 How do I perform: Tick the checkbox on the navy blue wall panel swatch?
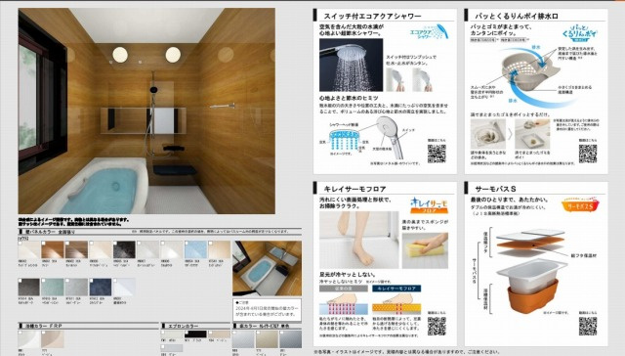click(x=92, y=281)
